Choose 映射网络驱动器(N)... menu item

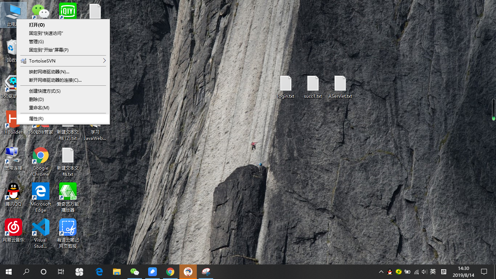pyautogui.click(x=63, y=72)
